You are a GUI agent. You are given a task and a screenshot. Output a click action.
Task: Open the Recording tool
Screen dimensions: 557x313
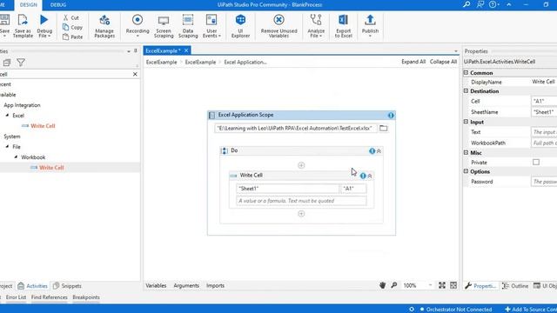click(x=138, y=25)
